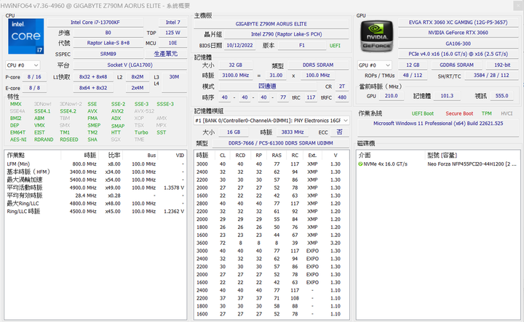The width and height of the screenshot is (524, 322).
Task: Select the 最大渦輪加速 row
Action: 95,180
